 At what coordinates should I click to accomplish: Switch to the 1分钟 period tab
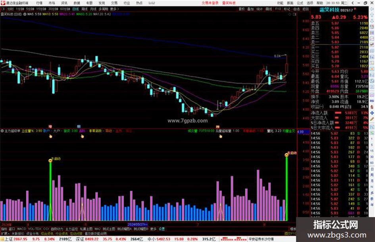(20, 9)
